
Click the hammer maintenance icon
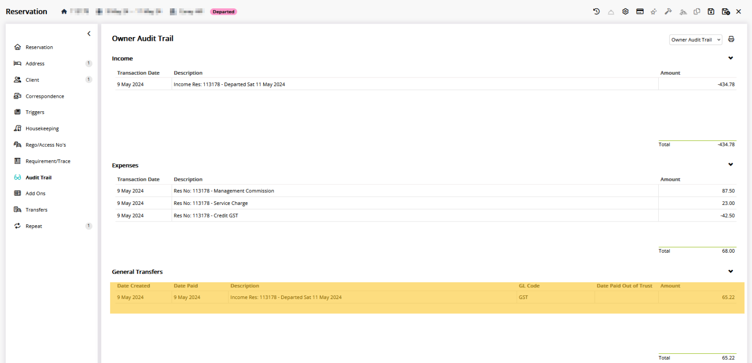pyautogui.click(x=668, y=12)
